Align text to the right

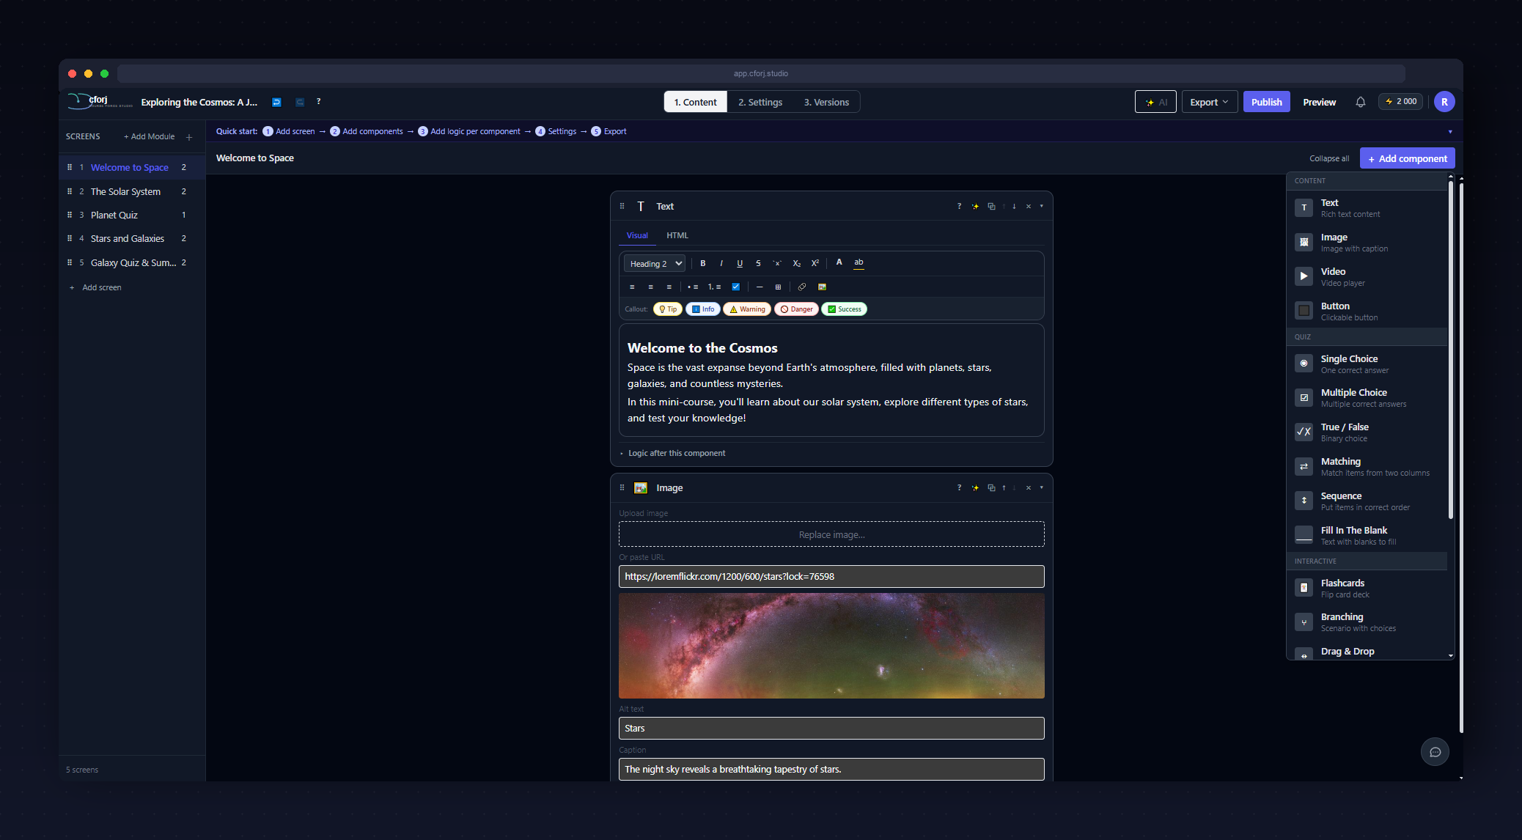[x=669, y=287]
